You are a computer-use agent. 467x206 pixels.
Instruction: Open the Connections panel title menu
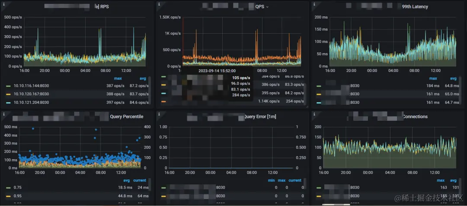click(x=415, y=116)
